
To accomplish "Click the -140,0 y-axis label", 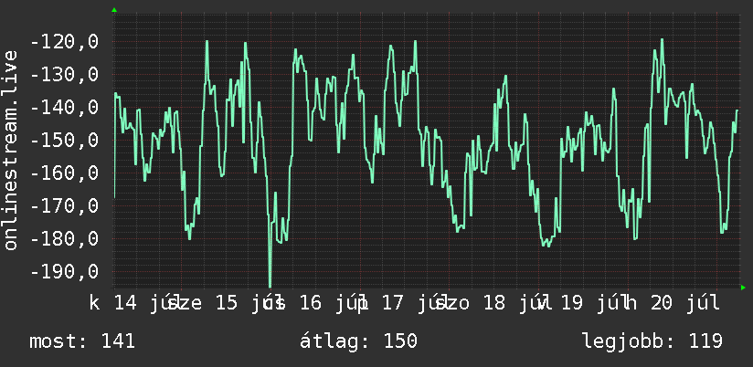I will [x=64, y=108].
